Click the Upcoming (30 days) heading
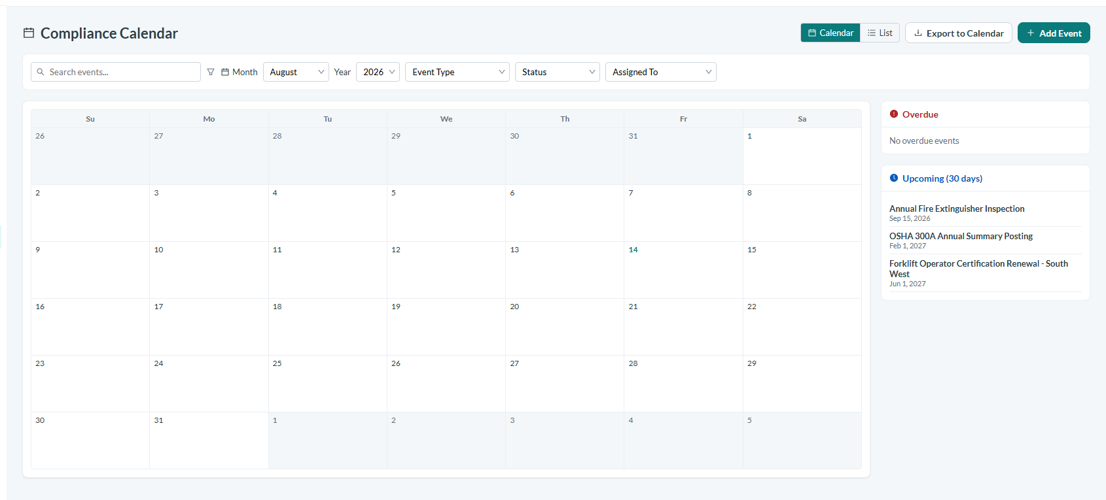Image resolution: width=1106 pixels, height=500 pixels. [942, 178]
